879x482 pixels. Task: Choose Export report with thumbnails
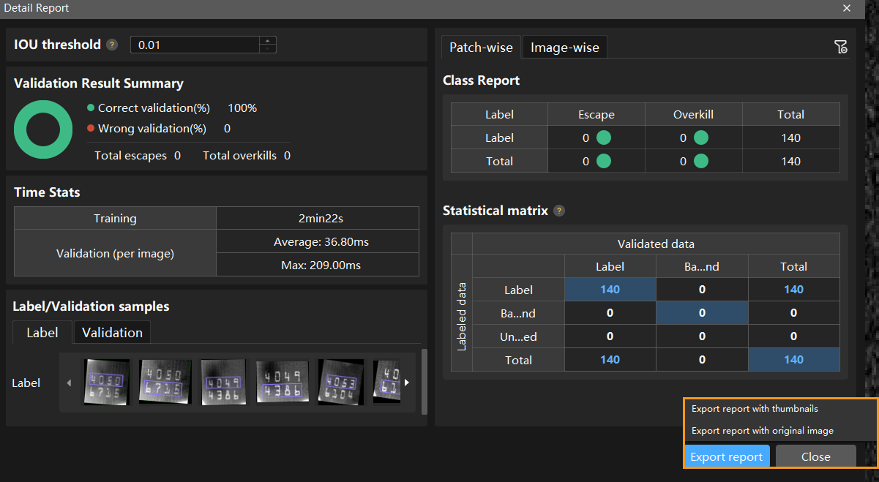(x=755, y=409)
